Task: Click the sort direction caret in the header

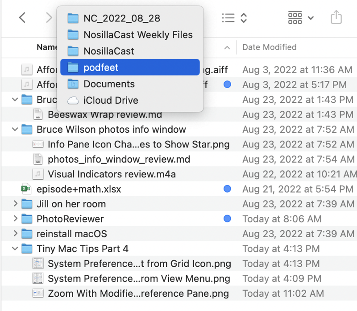Action: click(x=227, y=48)
